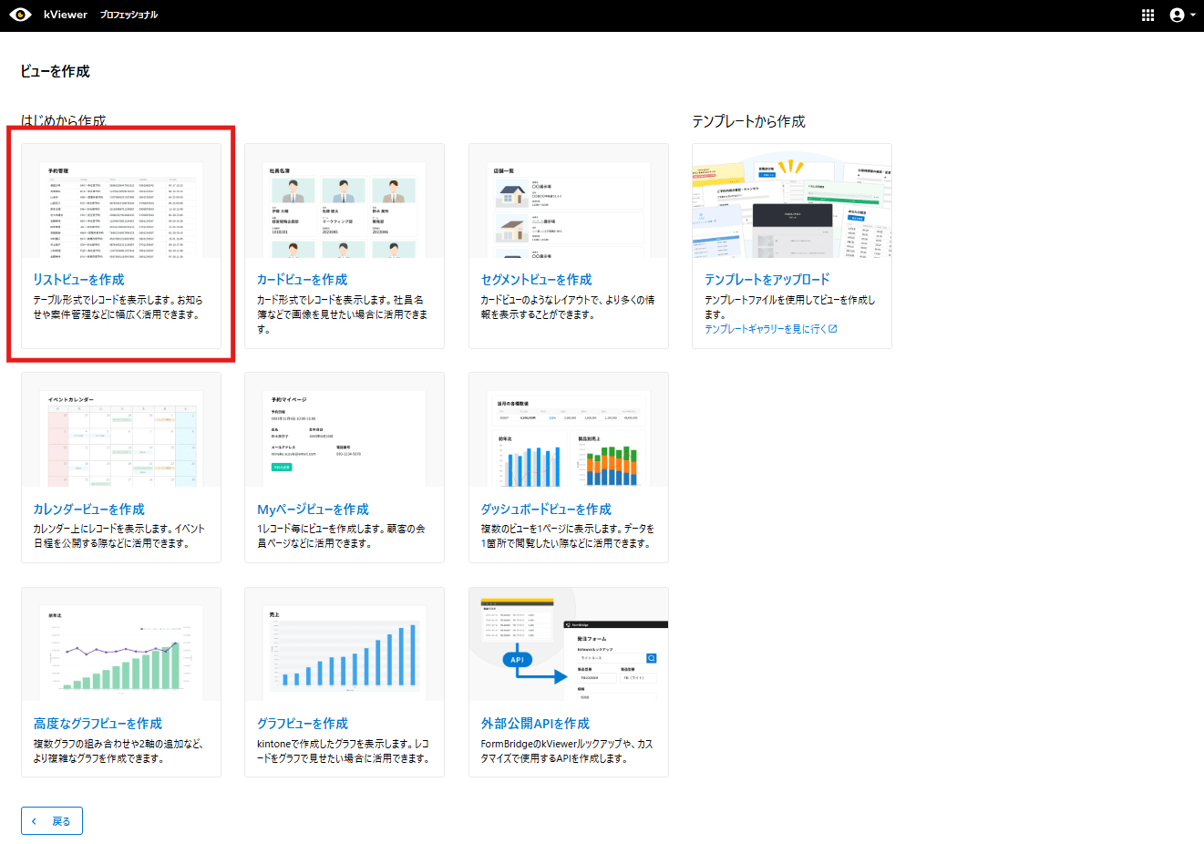Image resolution: width=1204 pixels, height=844 pixels.
Task: Click the テンプレートから作成 heading
Action: coord(748,121)
